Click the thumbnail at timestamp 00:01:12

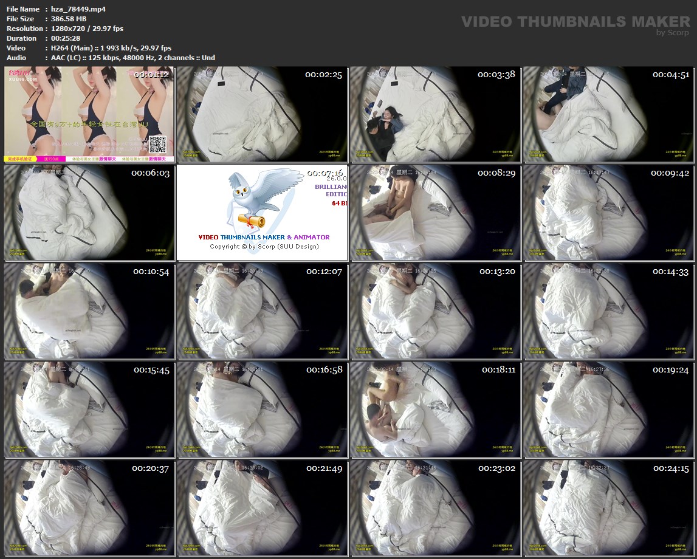coord(89,114)
